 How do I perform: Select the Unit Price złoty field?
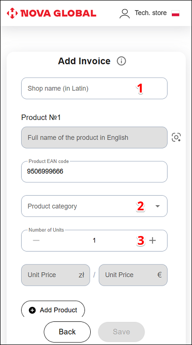(x=56, y=275)
